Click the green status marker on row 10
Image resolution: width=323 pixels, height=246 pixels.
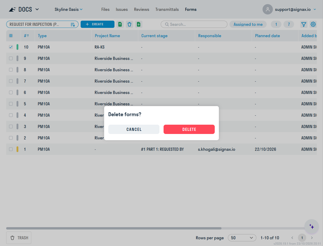pyautogui.click(x=17, y=47)
